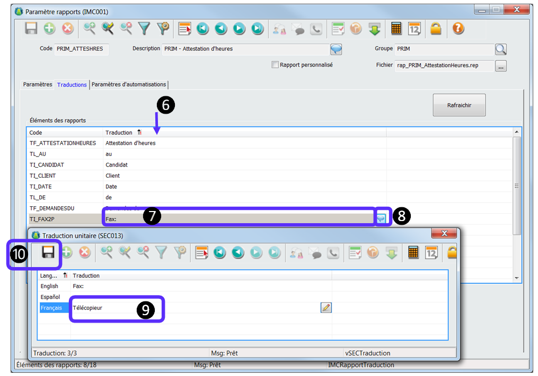
Task: Click the padlock icon in main toolbar
Action: [436, 29]
